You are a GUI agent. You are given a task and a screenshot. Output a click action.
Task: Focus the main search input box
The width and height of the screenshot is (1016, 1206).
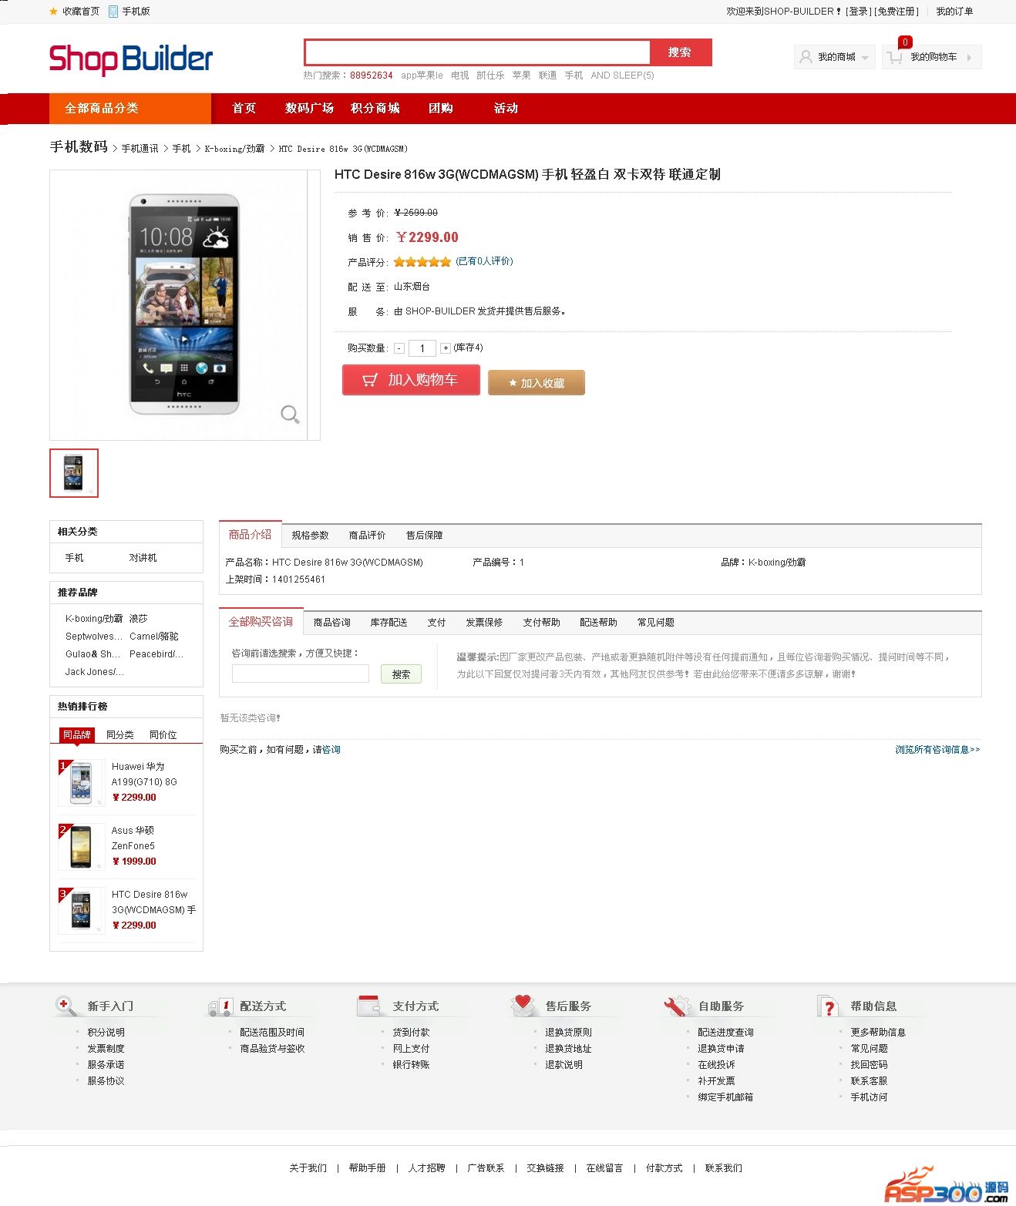pyautogui.click(x=478, y=52)
